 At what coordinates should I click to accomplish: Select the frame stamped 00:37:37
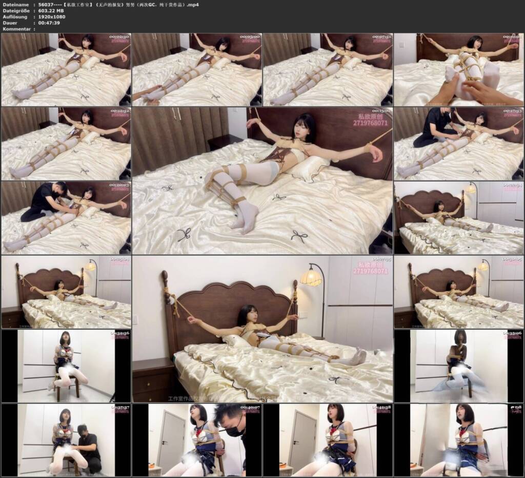point(66,440)
